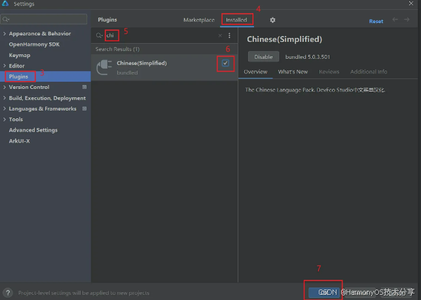Click the back navigation arrow
421x300 pixels.
[x=395, y=20]
